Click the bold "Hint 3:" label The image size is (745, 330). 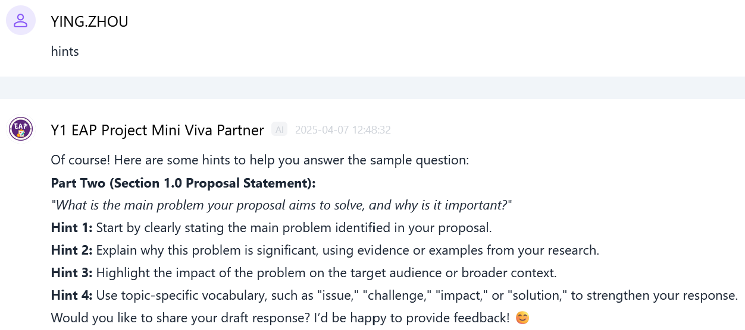(x=72, y=273)
